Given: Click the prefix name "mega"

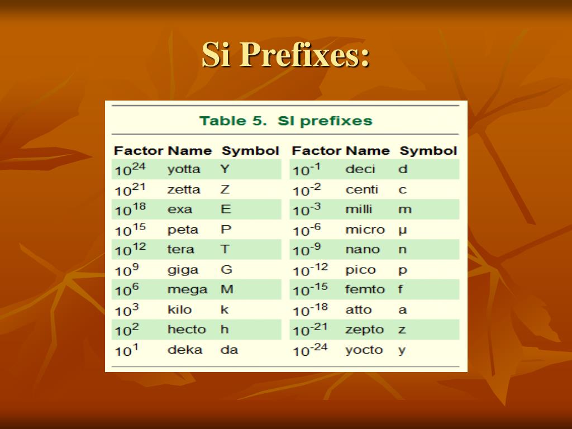Looking at the screenshot, I should [x=187, y=290].
